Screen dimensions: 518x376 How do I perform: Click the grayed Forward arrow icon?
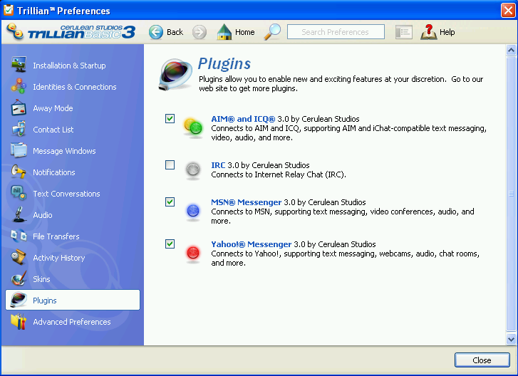coord(200,32)
